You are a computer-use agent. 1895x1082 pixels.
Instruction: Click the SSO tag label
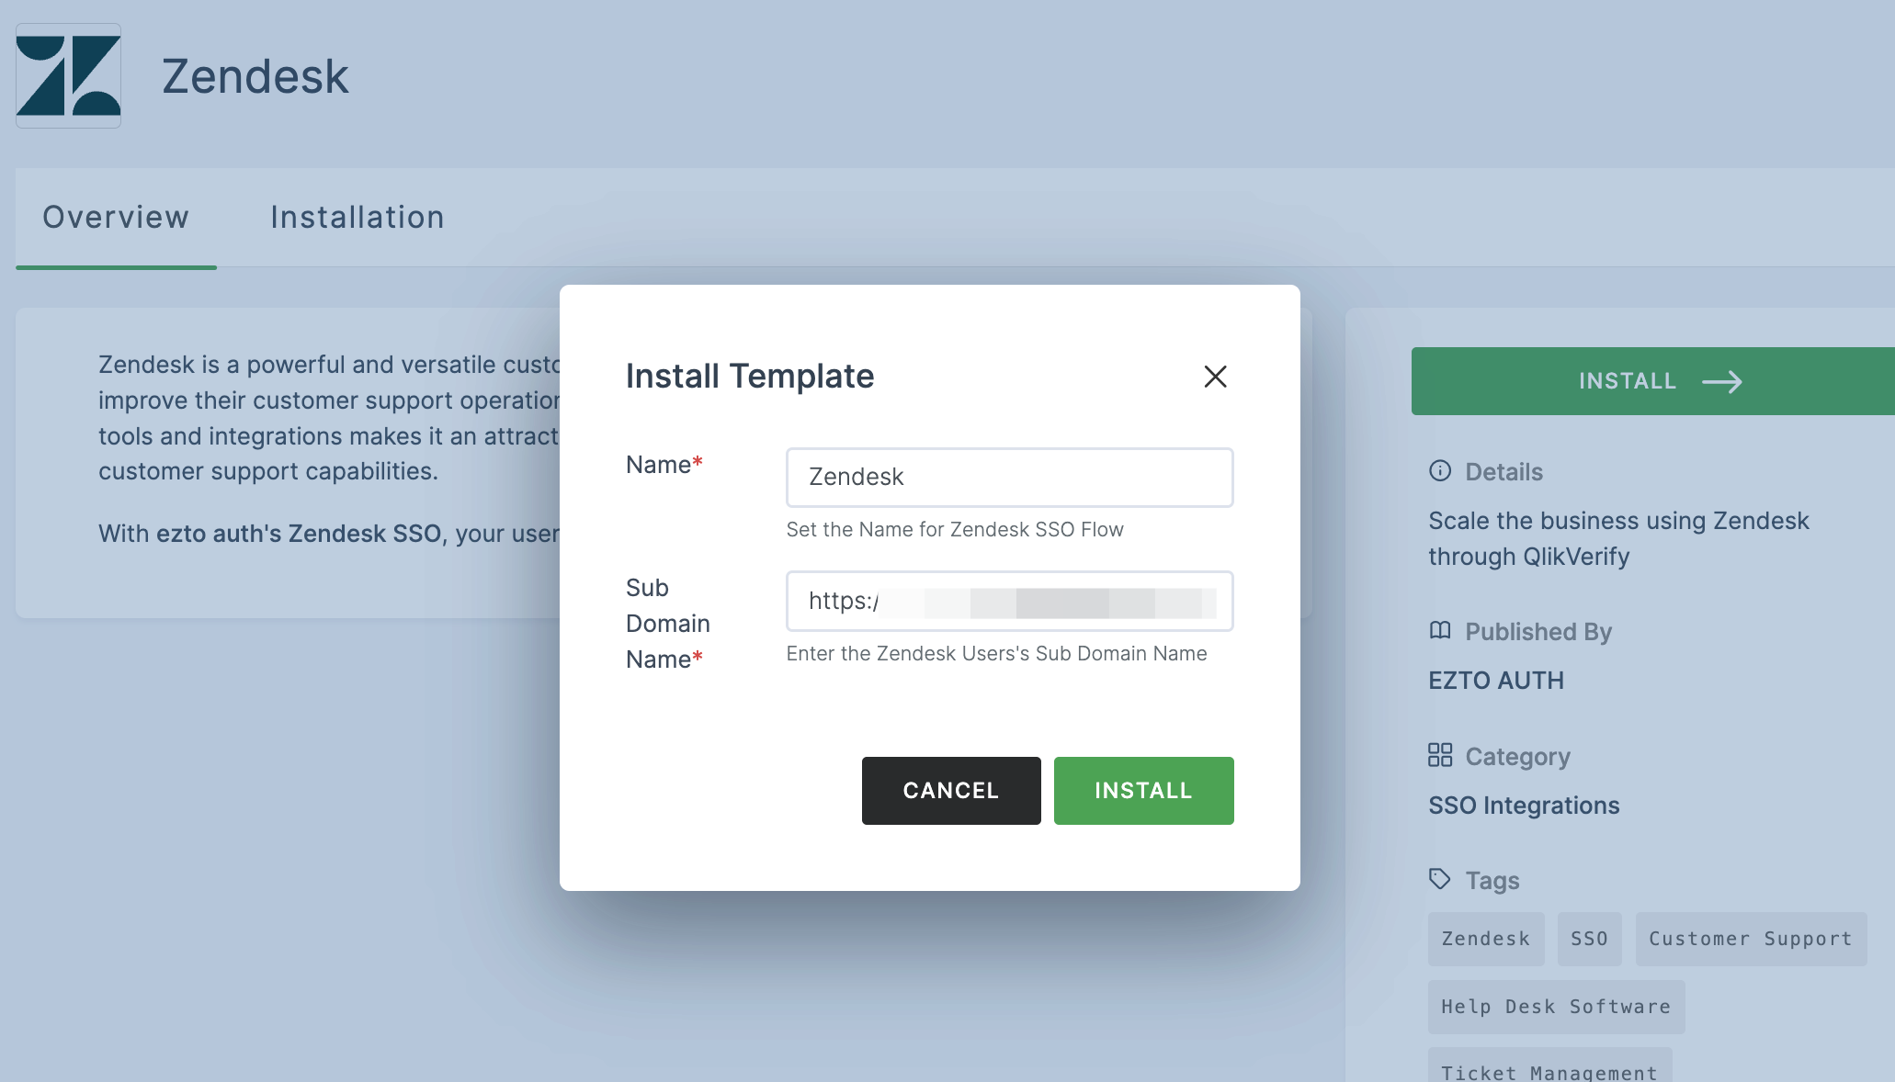click(x=1588, y=938)
